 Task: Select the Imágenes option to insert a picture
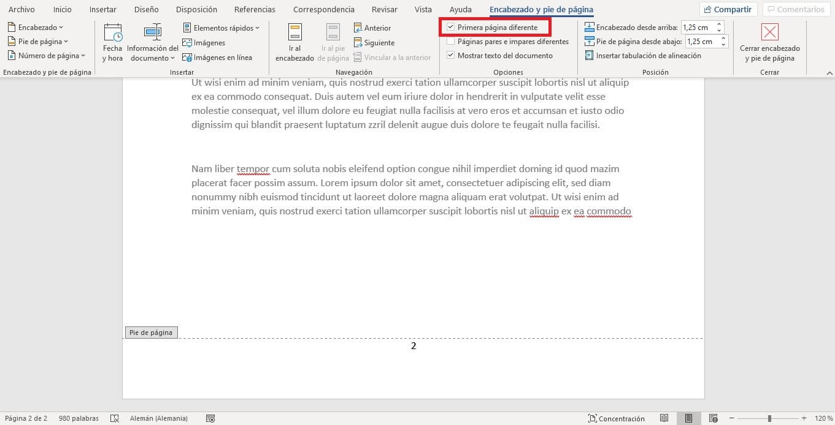tap(205, 43)
